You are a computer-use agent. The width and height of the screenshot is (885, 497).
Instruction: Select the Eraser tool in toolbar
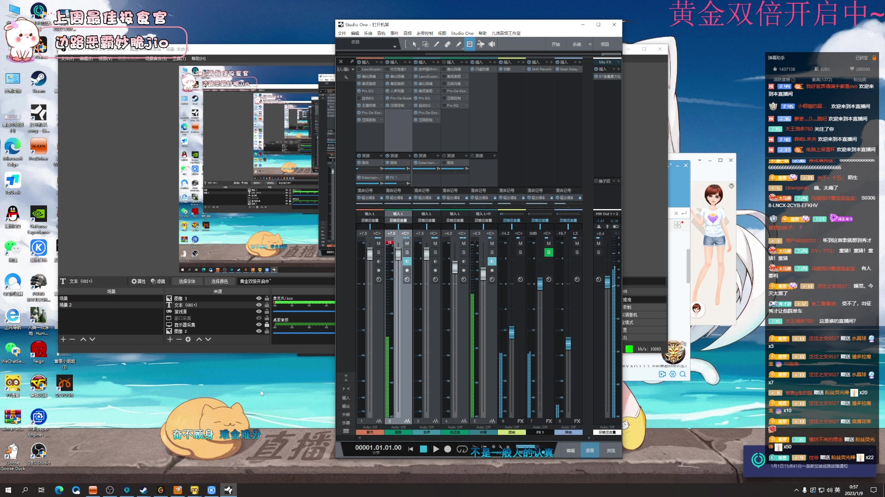pos(447,44)
